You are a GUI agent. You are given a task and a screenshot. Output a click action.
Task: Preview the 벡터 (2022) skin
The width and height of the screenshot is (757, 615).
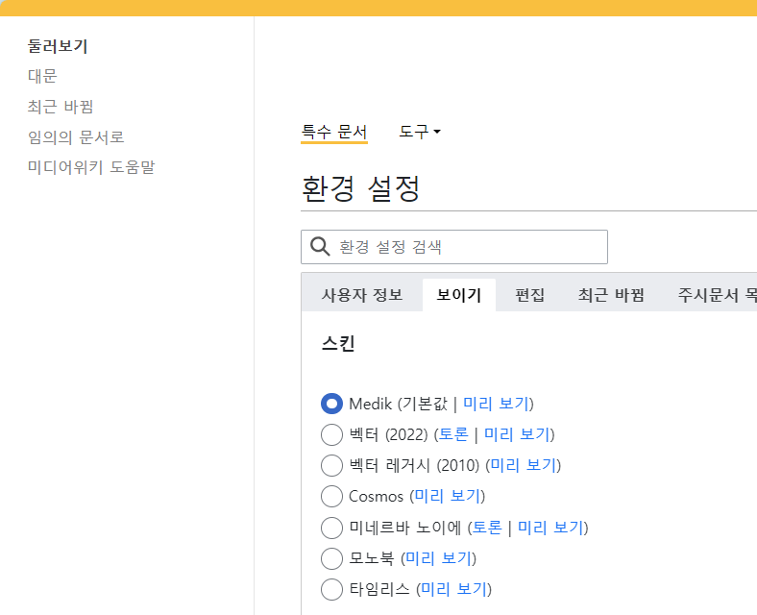tap(517, 434)
